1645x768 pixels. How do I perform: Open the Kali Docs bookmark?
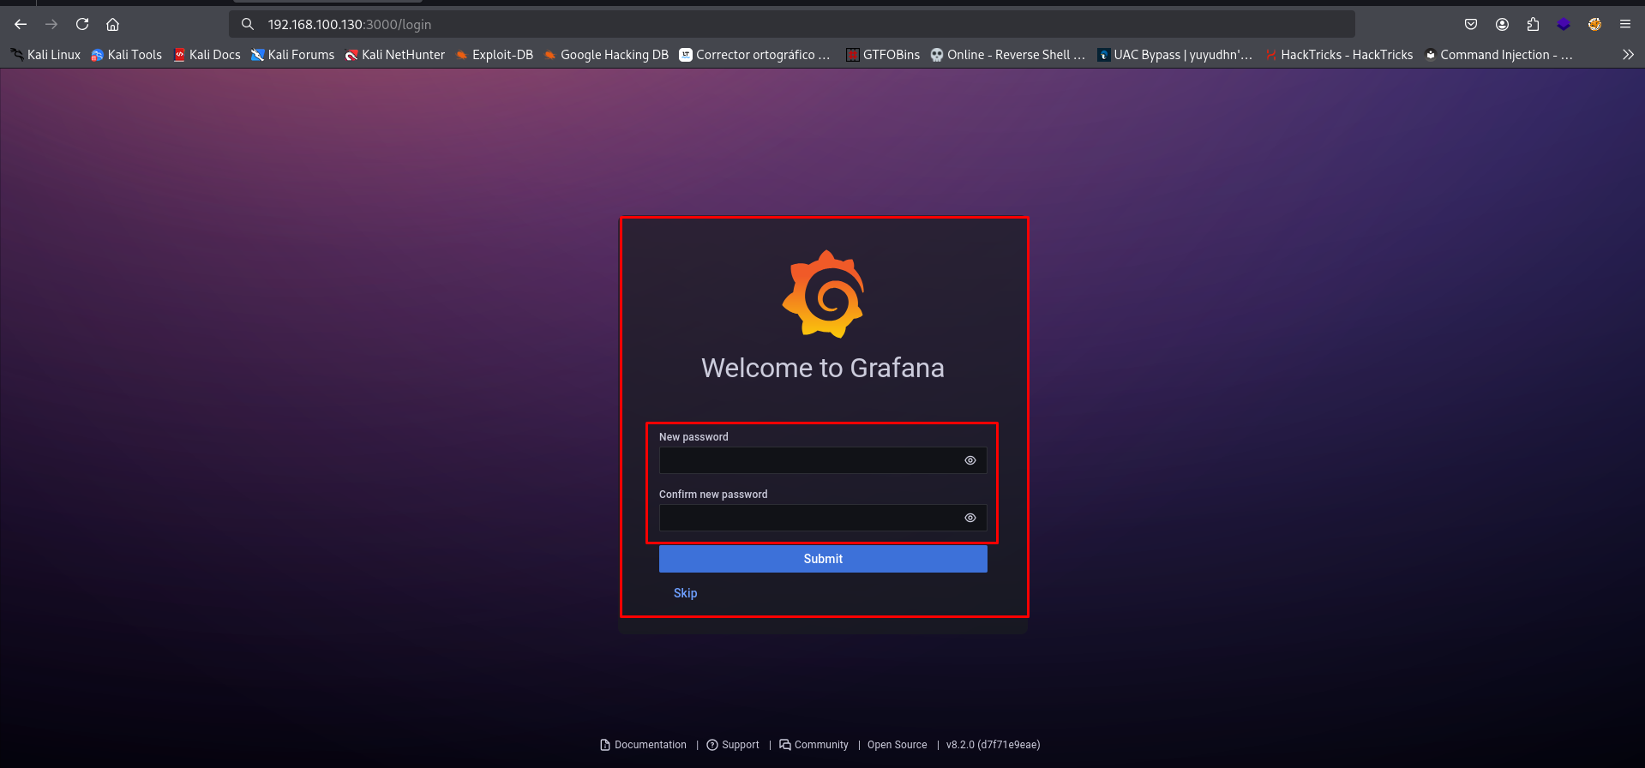[207, 55]
